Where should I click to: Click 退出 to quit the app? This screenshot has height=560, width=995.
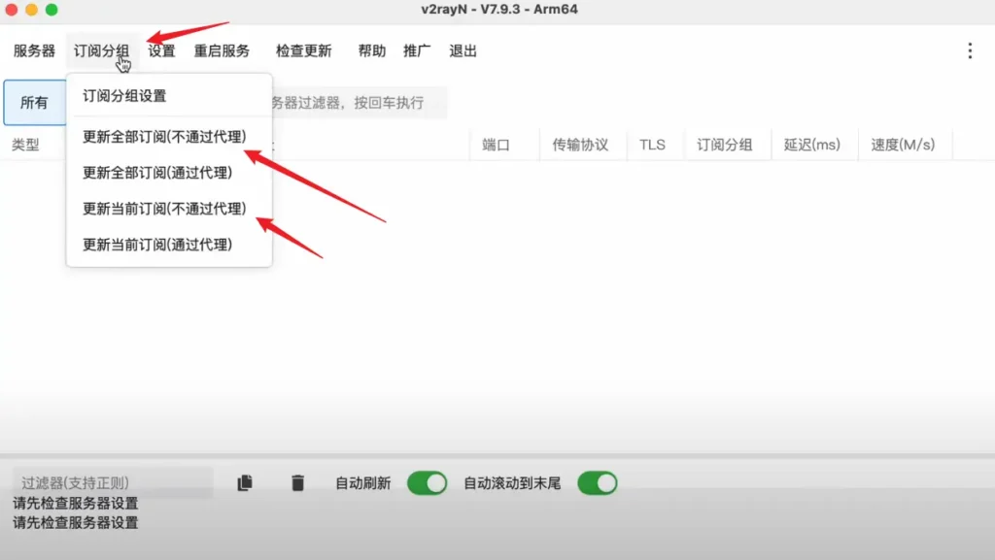pyautogui.click(x=463, y=50)
